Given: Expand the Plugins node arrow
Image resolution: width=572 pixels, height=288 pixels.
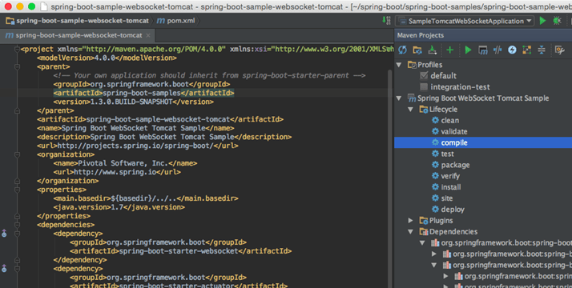Looking at the screenshot, I should [x=410, y=220].
